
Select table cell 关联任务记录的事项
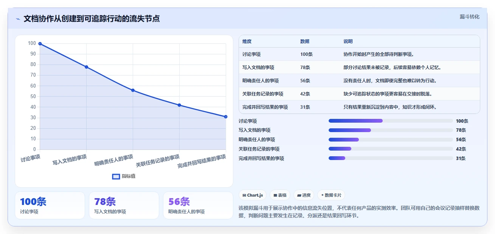point(263,94)
